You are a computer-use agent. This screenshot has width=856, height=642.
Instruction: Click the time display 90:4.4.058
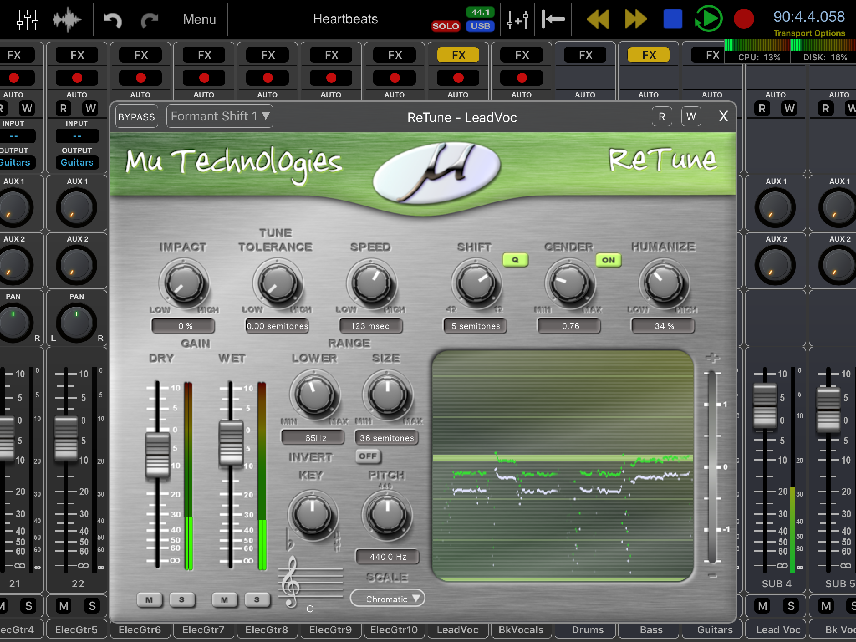click(809, 17)
